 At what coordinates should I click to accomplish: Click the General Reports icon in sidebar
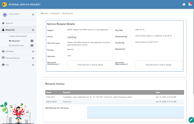(x=3, y=58)
